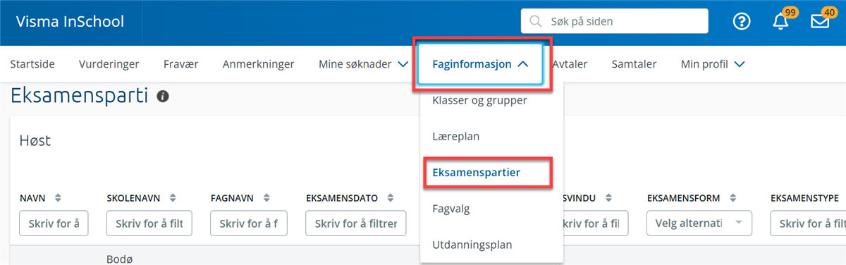
Task: Focus the Søk på siden search field
Action: click(x=615, y=21)
